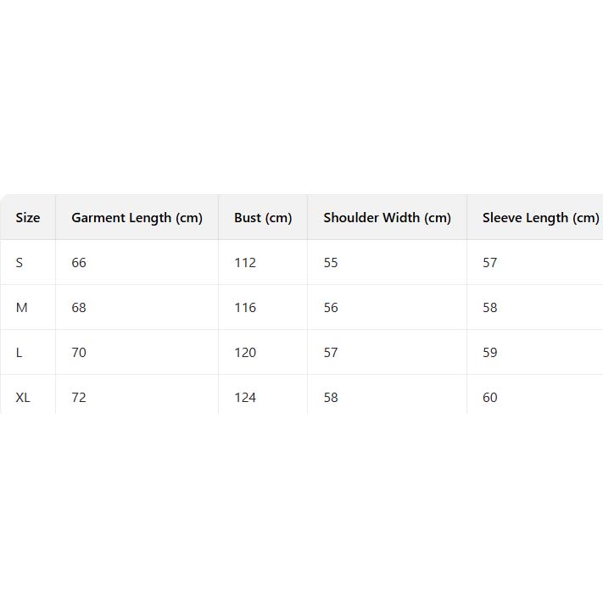
Task: Select bust value 116
Action: pos(245,308)
